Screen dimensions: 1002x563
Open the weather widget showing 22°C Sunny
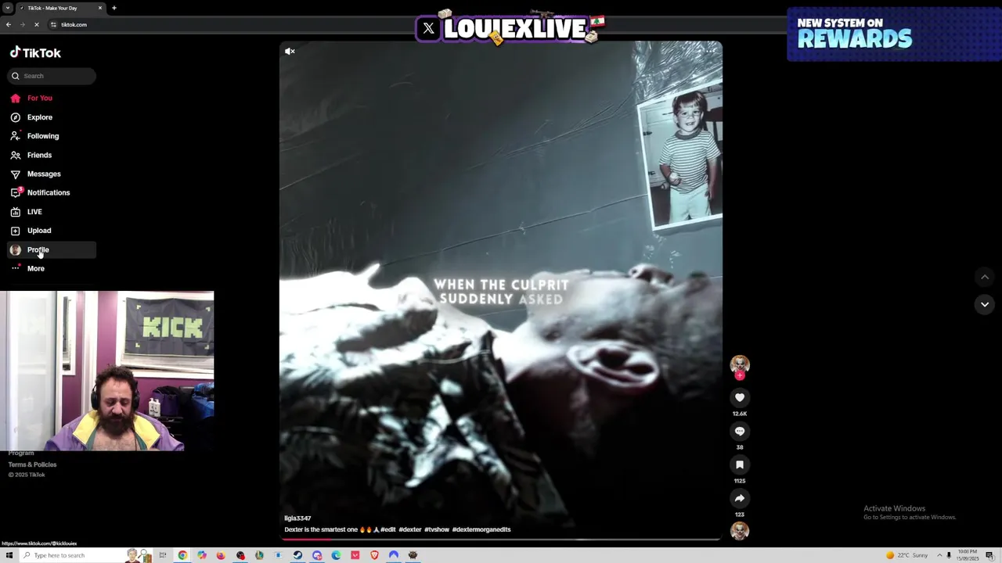(x=908, y=555)
